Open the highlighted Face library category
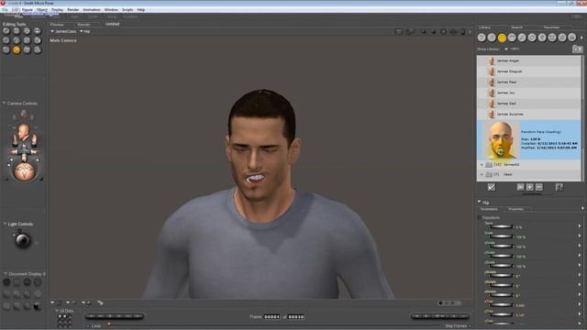This screenshot has height=330, width=587. [x=502, y=38]
